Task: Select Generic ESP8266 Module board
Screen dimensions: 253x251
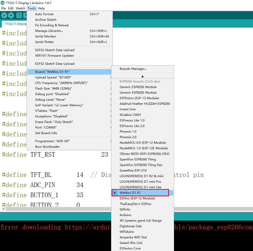Action: tap(138, 87)
